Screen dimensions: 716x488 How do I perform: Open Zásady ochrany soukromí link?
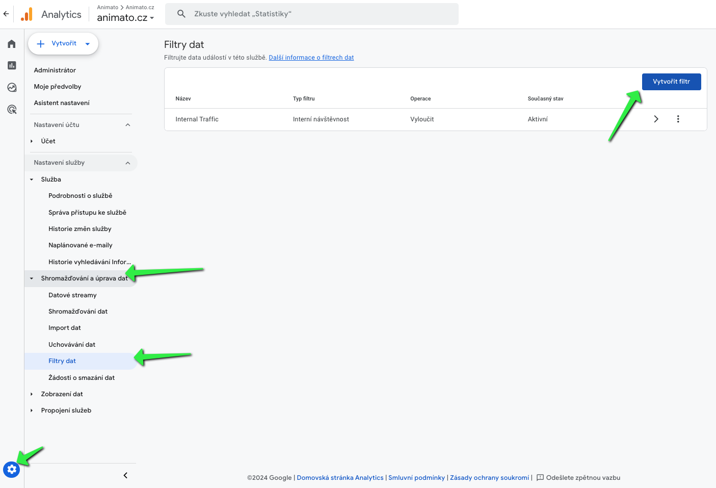pos(489,478)
